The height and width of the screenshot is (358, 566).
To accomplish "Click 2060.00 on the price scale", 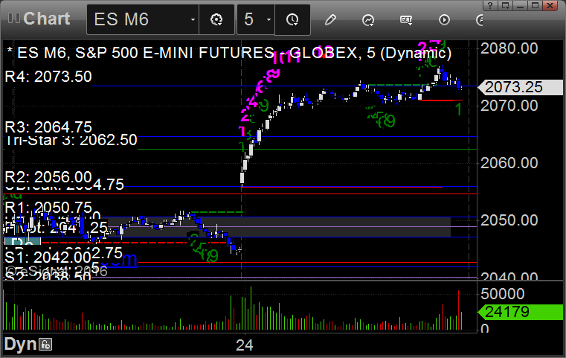I will coord(509,163).
